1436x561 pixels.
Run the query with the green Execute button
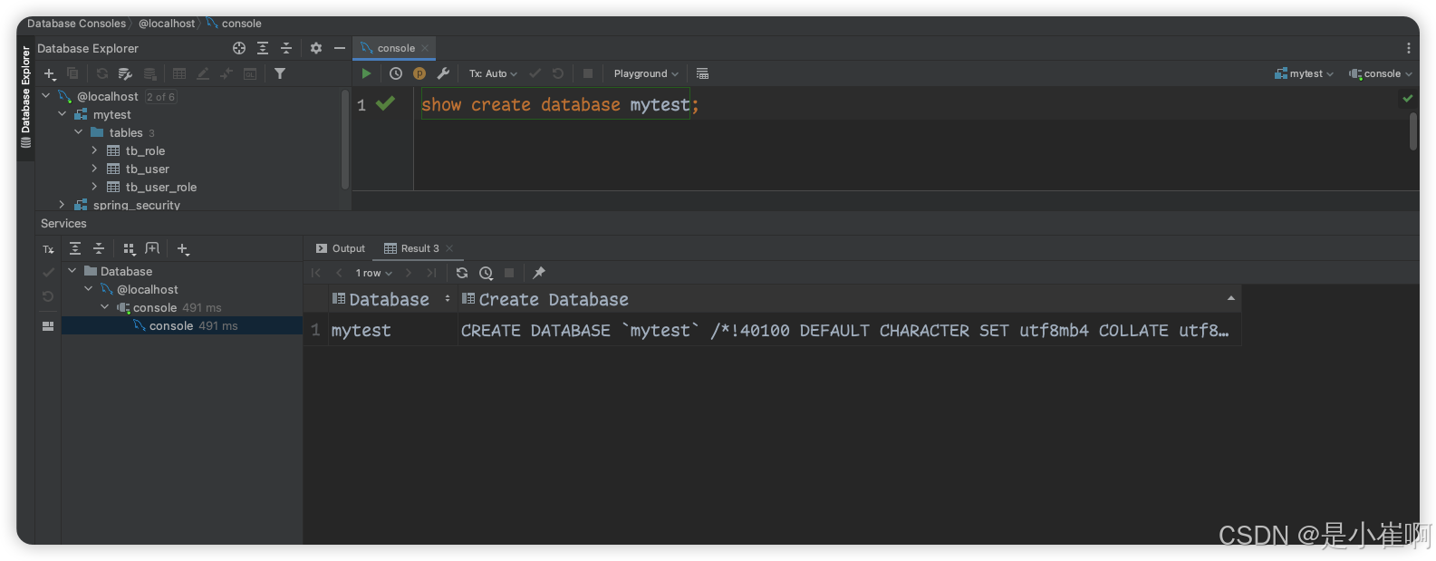coord(366,73)
